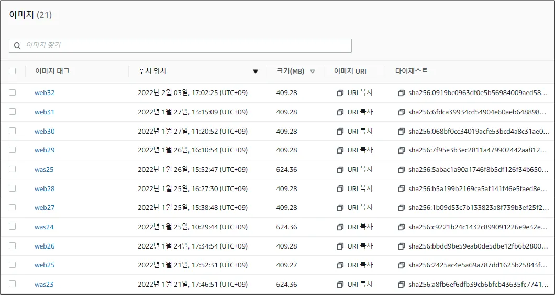Click URI copy icon for web26

coord(340,246)
